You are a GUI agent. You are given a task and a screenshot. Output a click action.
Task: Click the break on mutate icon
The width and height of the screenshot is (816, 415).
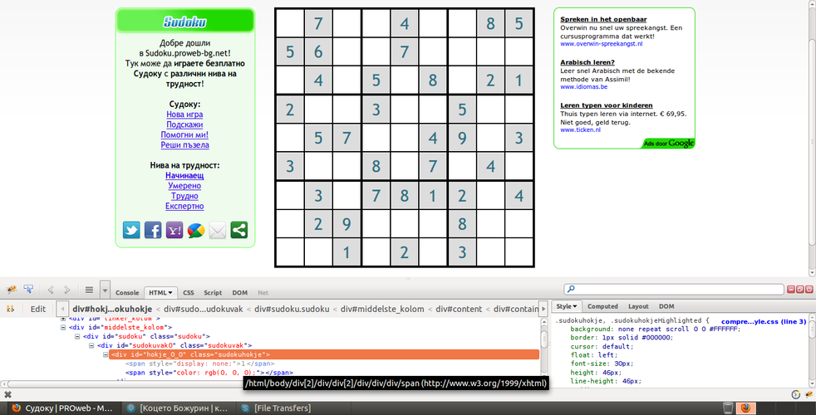[10, 309]
